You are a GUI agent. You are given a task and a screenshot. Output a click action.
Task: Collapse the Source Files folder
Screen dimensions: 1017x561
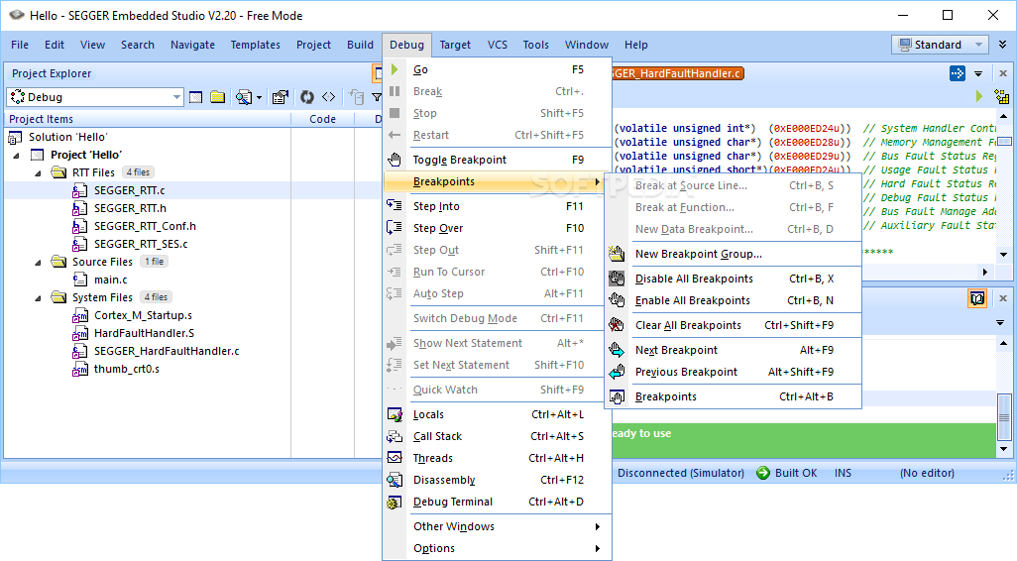coord(38,262)
